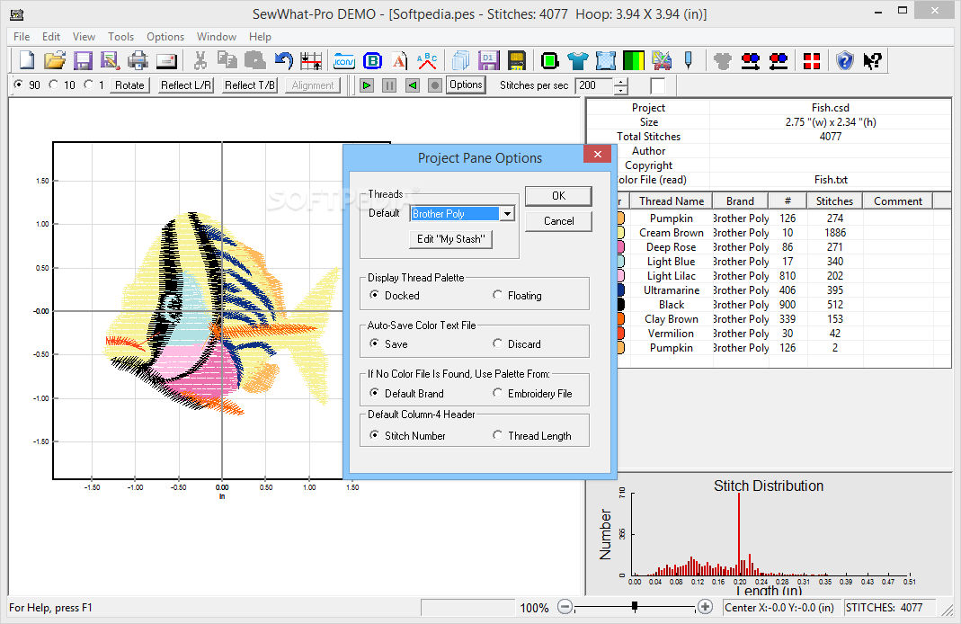961x624 pixels.
Task: Choose Discard for auto-save color file
Action: click(x=498, y=344)
